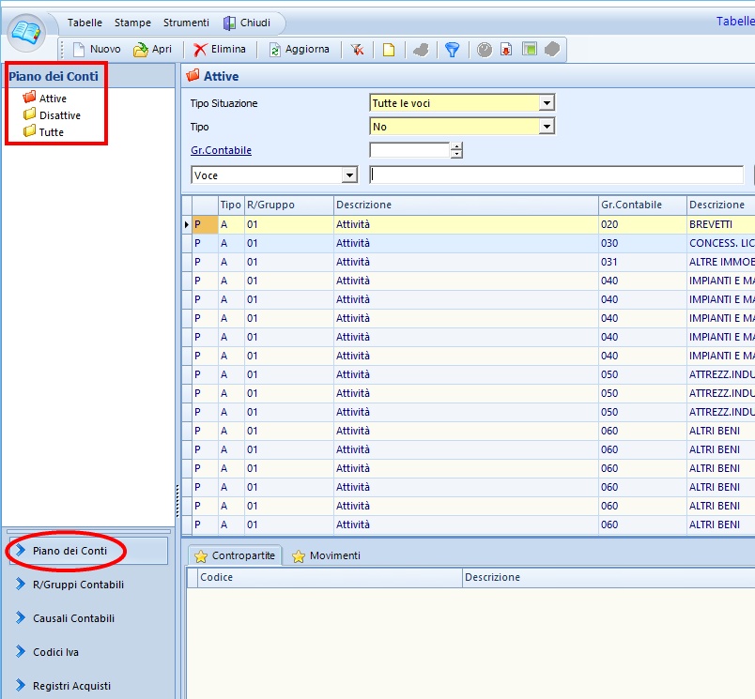Click the search text field next to Voce
This screenshot has height=699, width=755.
(557, 175)
